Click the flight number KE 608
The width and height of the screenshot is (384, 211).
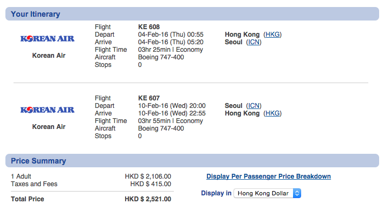click(149, 27)
